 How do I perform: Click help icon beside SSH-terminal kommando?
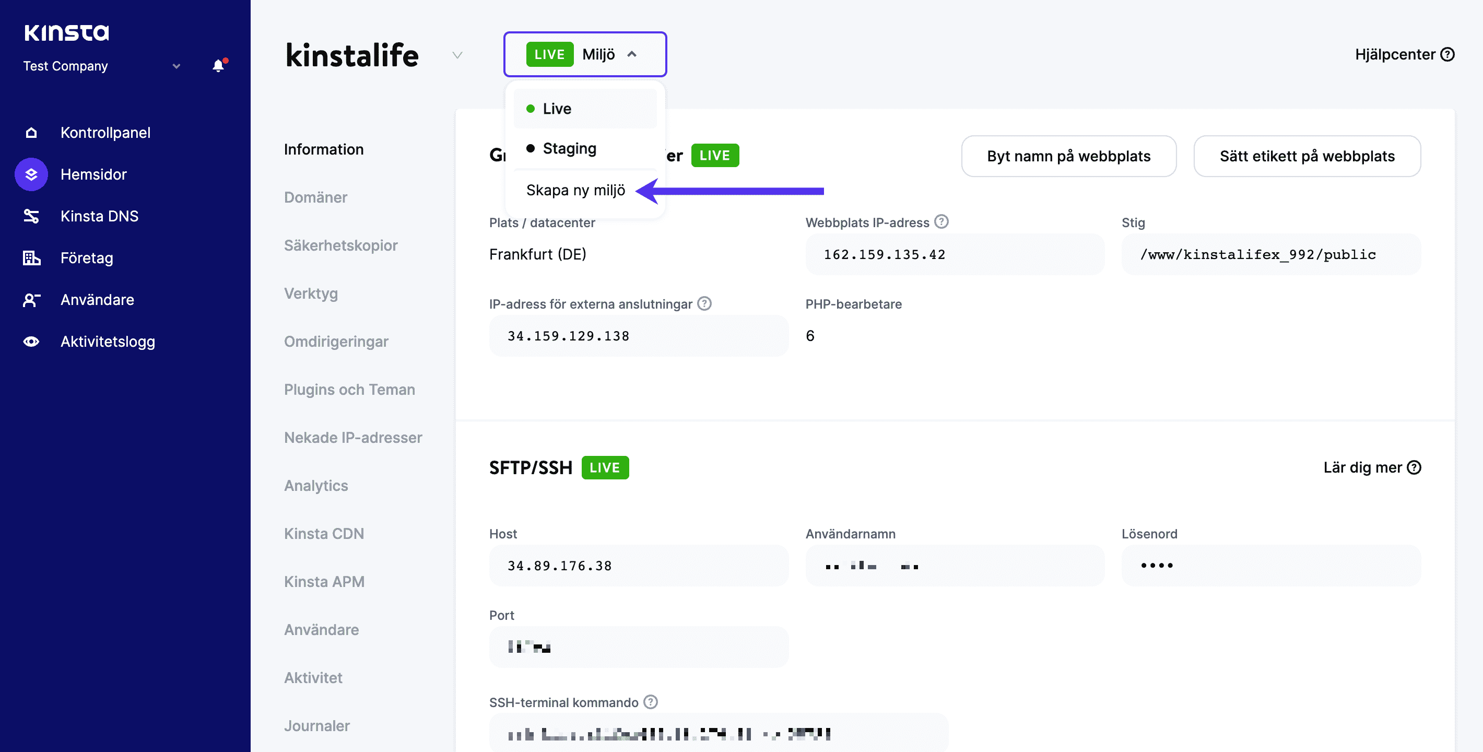(651, 702)
